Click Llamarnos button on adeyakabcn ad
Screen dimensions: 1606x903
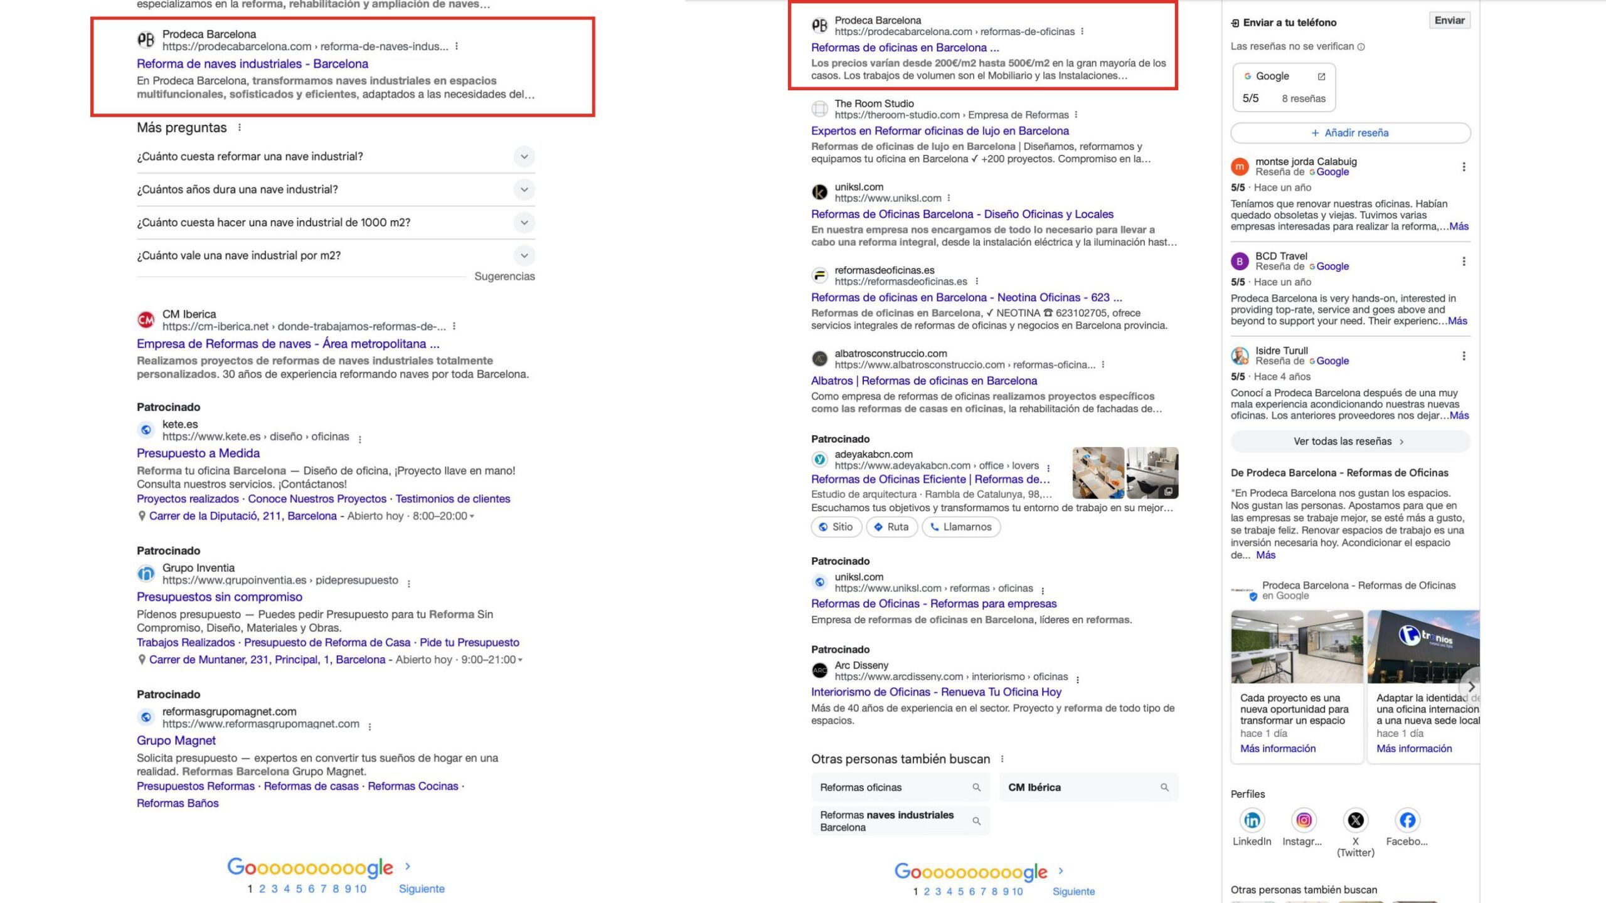click(x=961, y=527)
